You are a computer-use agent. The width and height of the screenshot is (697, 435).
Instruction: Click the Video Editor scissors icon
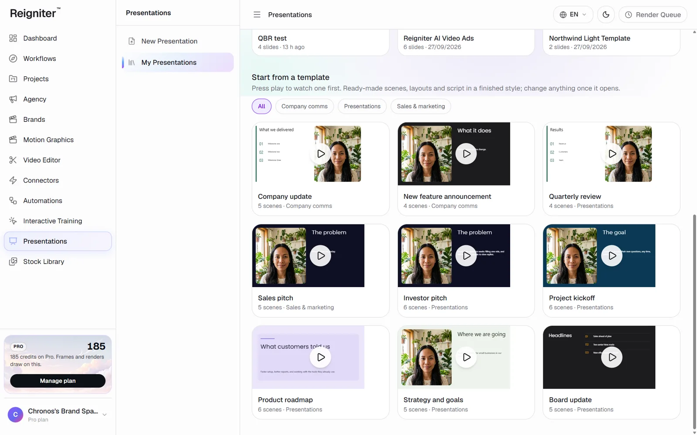tap(13, 160)
